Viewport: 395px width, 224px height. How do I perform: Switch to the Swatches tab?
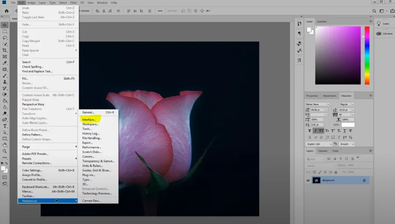[x=322, y=21]
